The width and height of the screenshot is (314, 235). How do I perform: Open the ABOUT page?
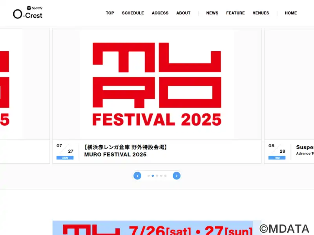[x=183, y=13]
